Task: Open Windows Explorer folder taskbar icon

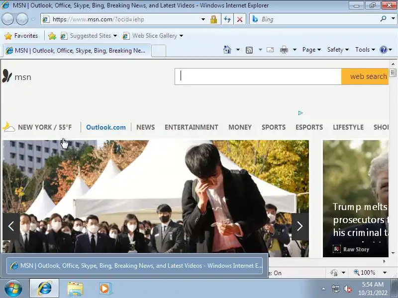Action: pyautogui.click(x=75, y=289)
